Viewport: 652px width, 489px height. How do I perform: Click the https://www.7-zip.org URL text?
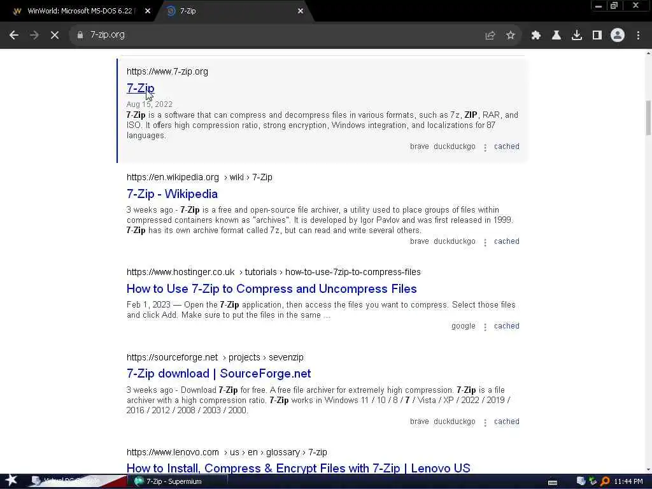click(x=167, y=71)
